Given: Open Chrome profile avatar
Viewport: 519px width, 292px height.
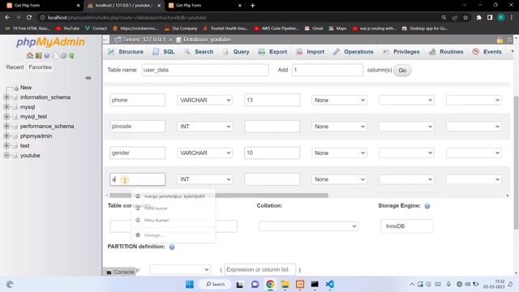Looking at the screenshot, I should click(501, 17).
